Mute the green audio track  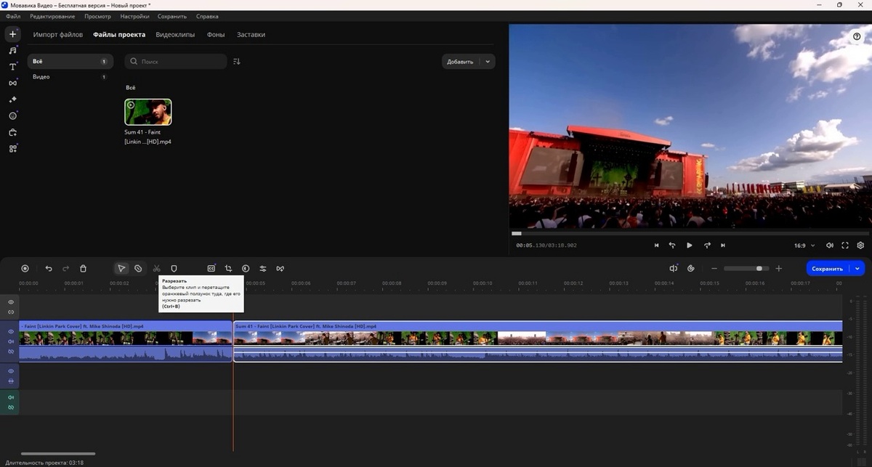point(11,397)
